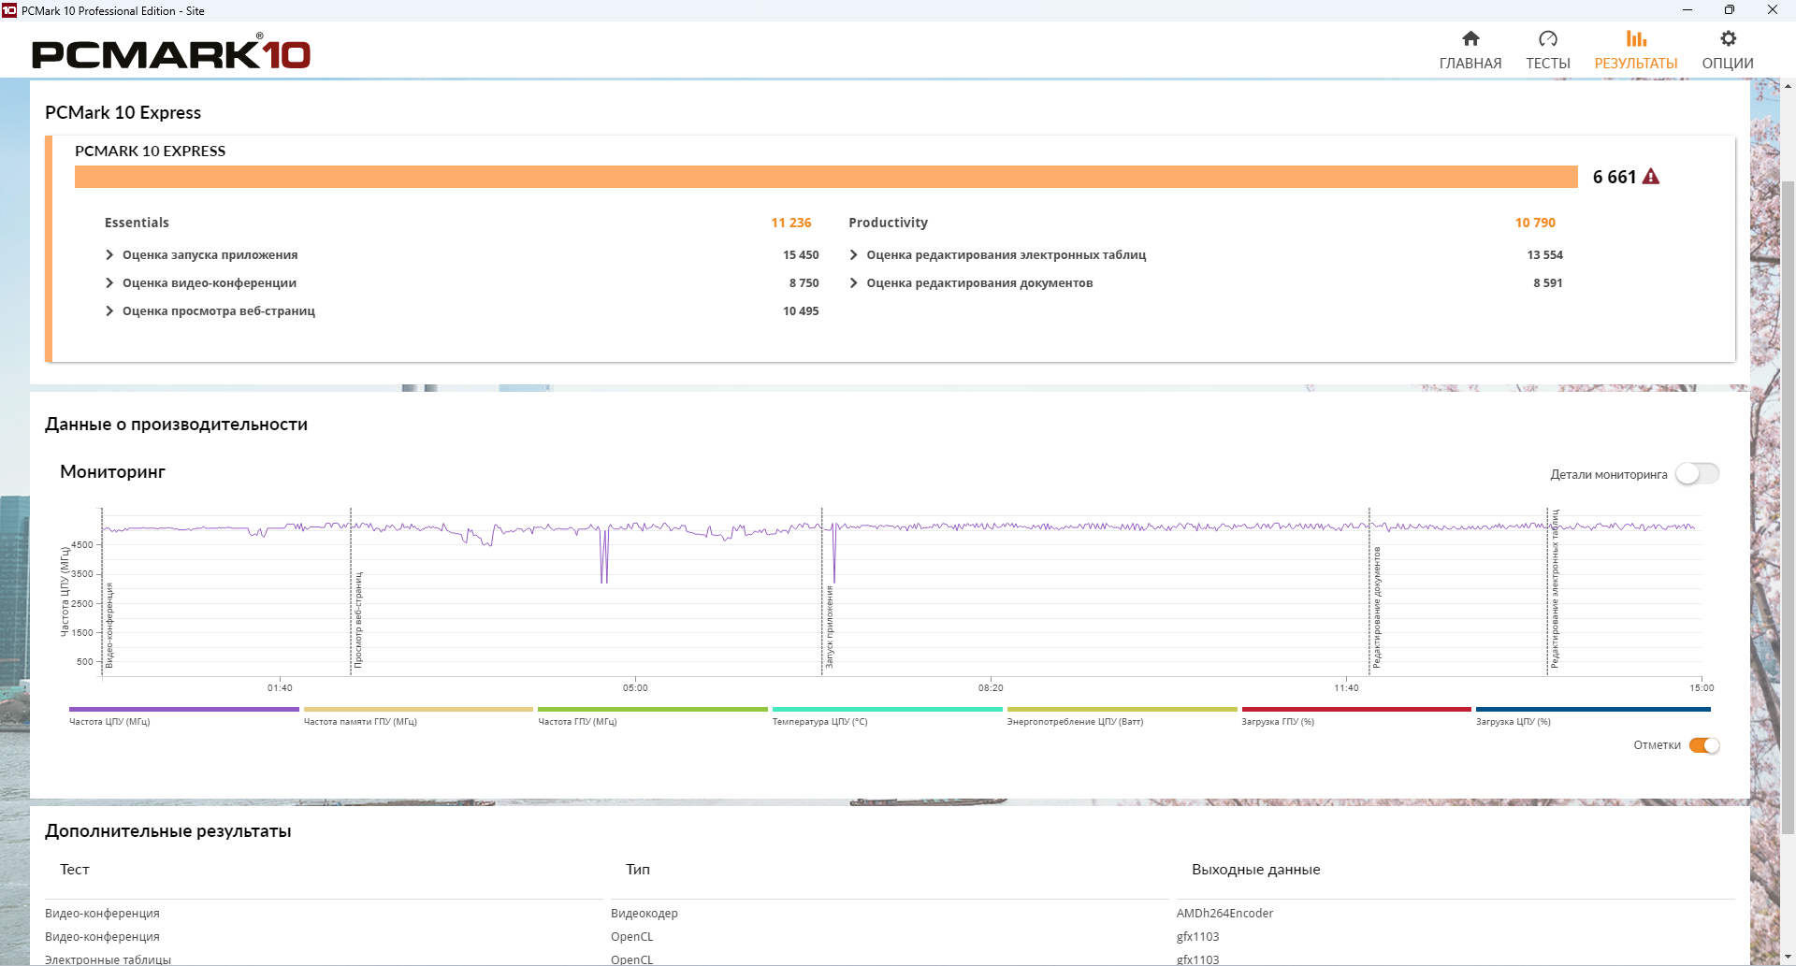This screenshot has width=1796, height=966.
Task: Click the Загрузка ЦПУ (%) legend label
Action: pyautogui.click(x=1514, y=722)
